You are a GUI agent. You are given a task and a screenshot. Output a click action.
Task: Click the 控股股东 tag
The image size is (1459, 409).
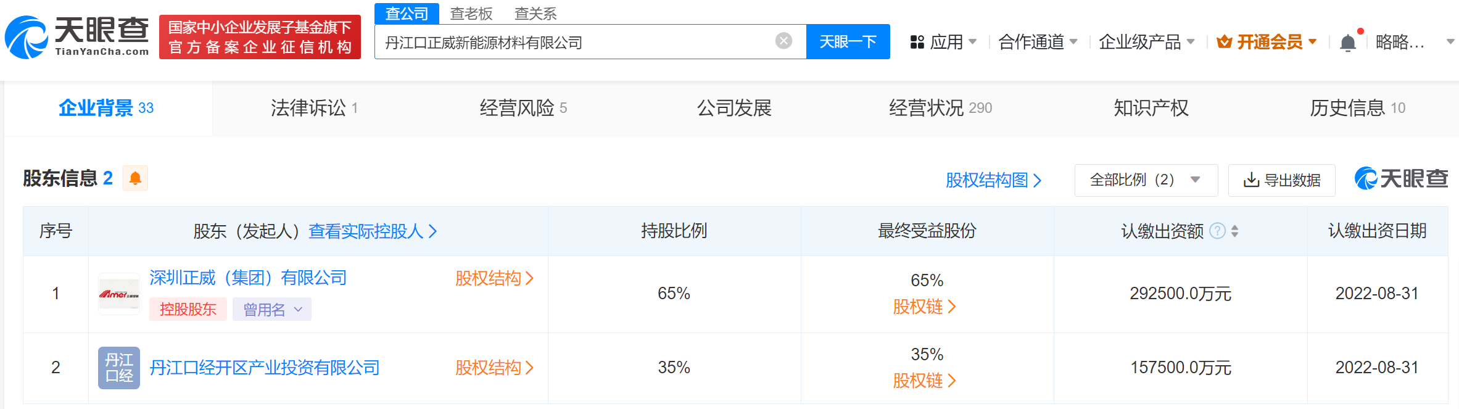[188, 309]
